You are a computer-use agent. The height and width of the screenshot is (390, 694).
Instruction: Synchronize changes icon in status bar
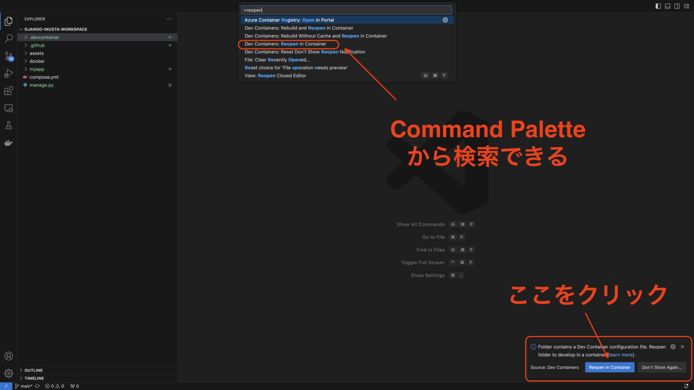pos(37,386)
